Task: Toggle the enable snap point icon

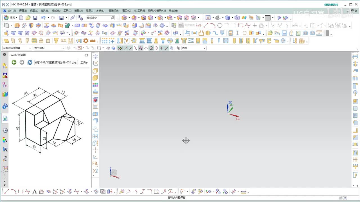Action: click(120, 48)
